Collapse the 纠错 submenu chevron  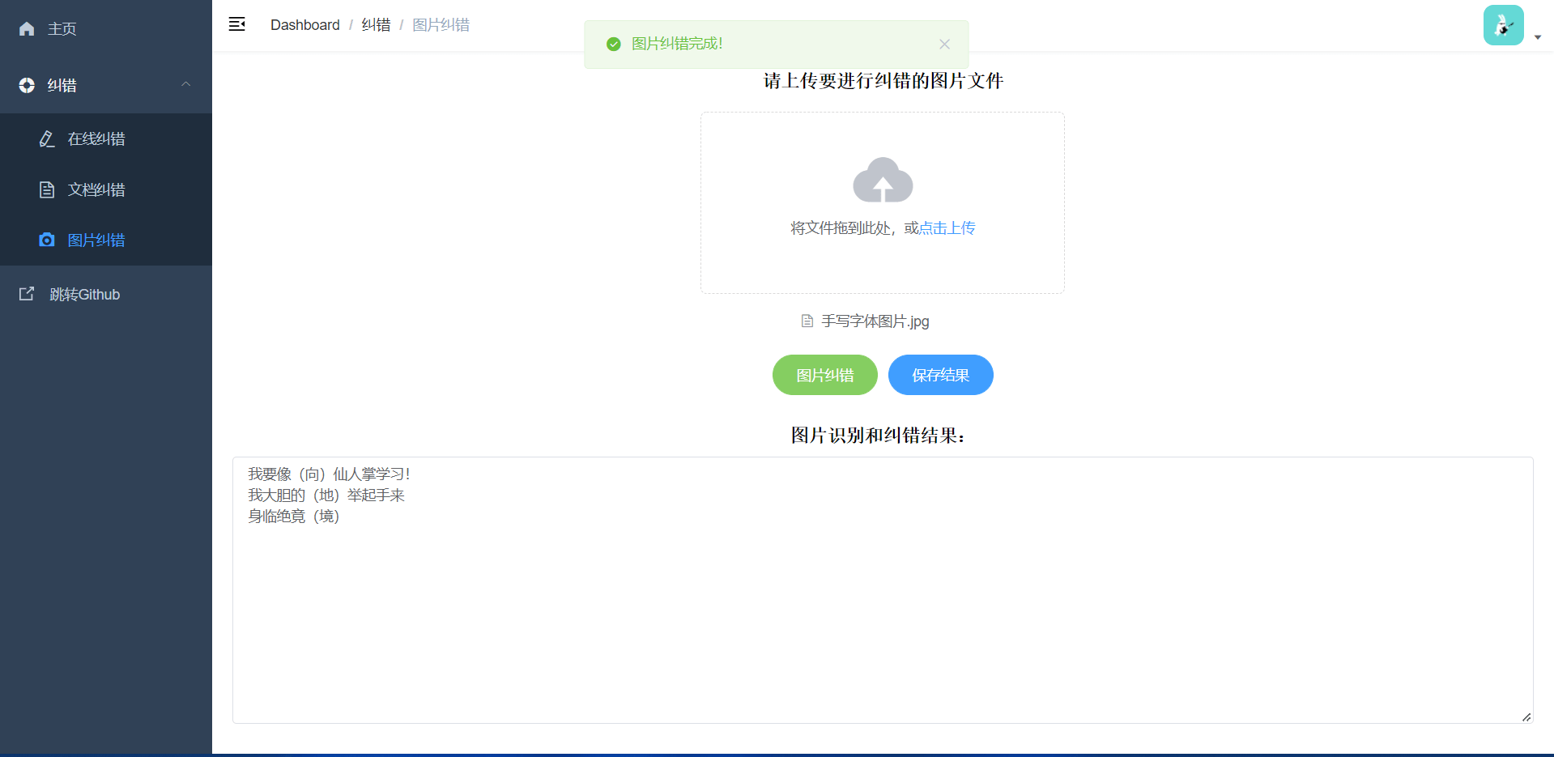[x=186, y=84]
